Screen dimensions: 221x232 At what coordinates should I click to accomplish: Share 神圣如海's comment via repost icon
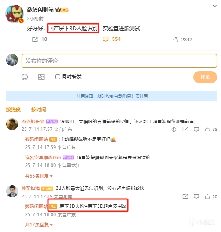coord(185,196)
